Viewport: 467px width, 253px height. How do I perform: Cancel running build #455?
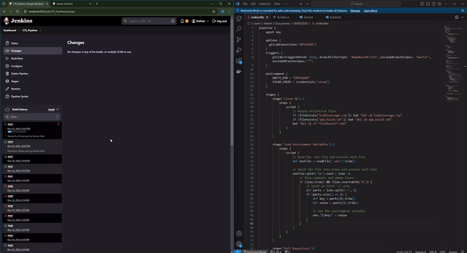click(59, 124)
